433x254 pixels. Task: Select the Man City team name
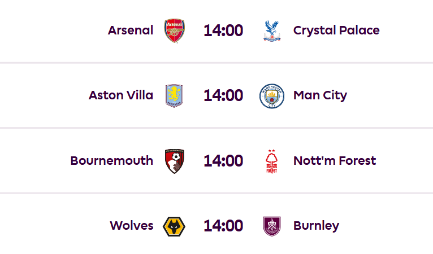pyautogui.click(x=320, y=95)
